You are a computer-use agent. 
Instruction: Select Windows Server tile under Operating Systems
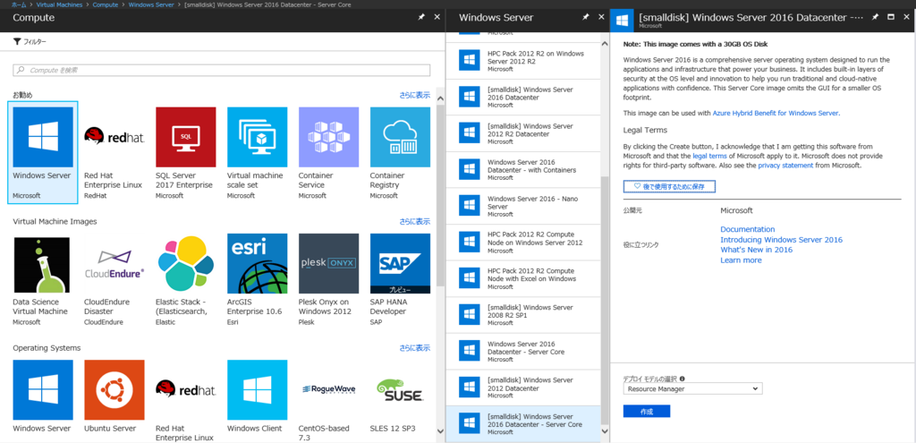pyautogui.click(x=43, y=398)
